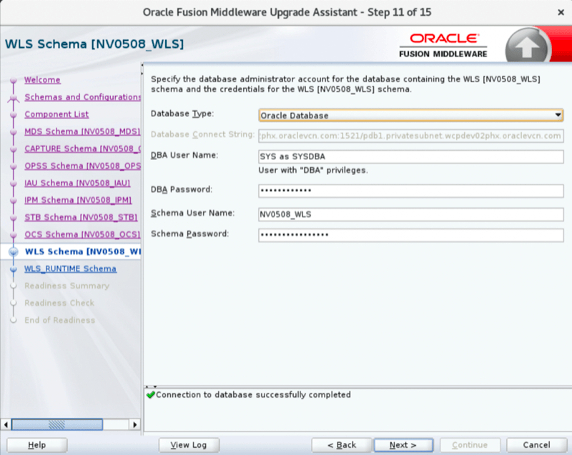The image size is (572, 455).
Task: Click right arrow of navigation scrollbar
Action: (134, 424)
